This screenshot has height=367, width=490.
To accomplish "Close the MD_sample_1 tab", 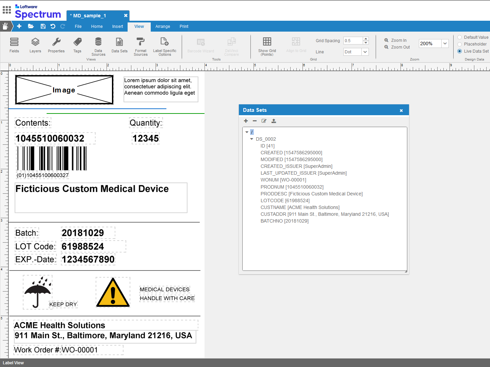I will (x=126, y=16).
